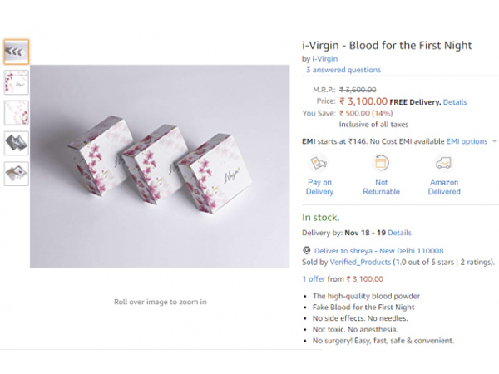The height and width of the screenshot is (374, 499).
Task: Select the second floral box thumbnail
Action: pyautogui.click(x=16, y=82)
